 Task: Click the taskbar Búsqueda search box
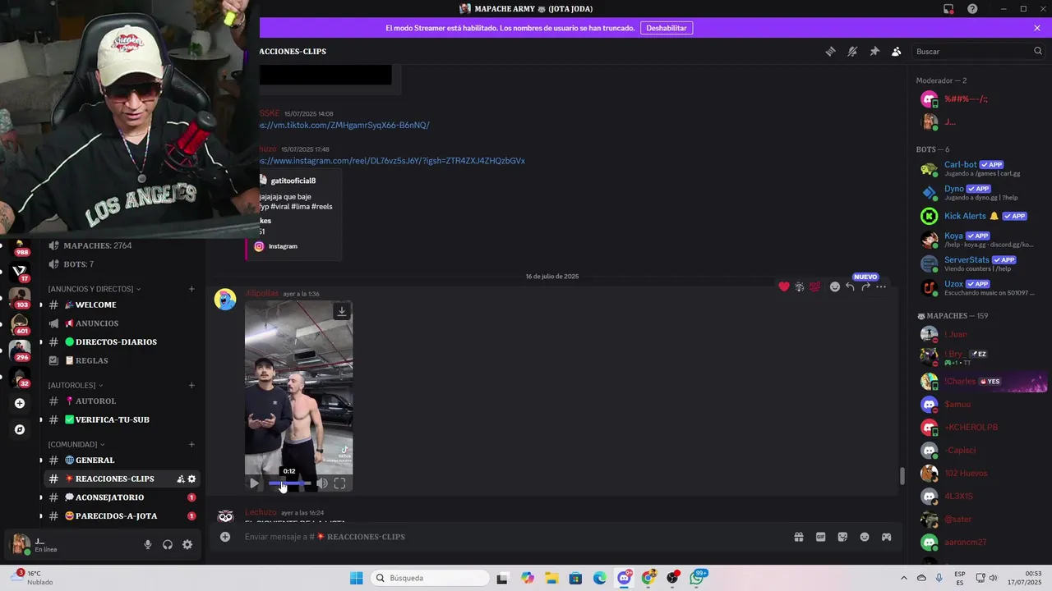click(x=429, y=578)
